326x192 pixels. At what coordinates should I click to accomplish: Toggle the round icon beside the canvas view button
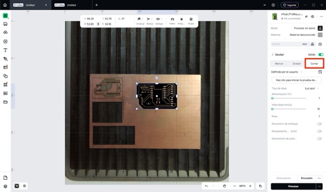(24, 186)
